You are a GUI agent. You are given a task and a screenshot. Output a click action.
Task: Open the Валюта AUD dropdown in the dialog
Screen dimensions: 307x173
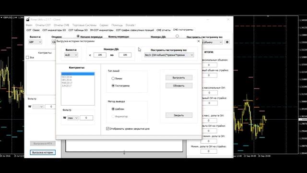tap(71, 55)
